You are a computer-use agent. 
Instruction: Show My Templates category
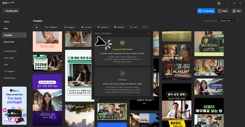click(51, 27)
